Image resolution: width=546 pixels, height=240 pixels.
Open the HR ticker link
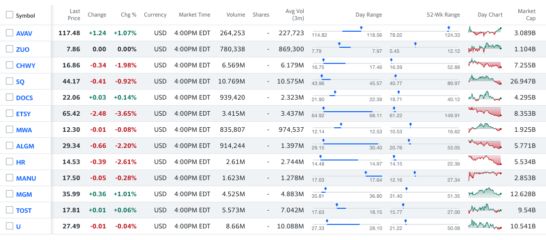click(21, 163)
